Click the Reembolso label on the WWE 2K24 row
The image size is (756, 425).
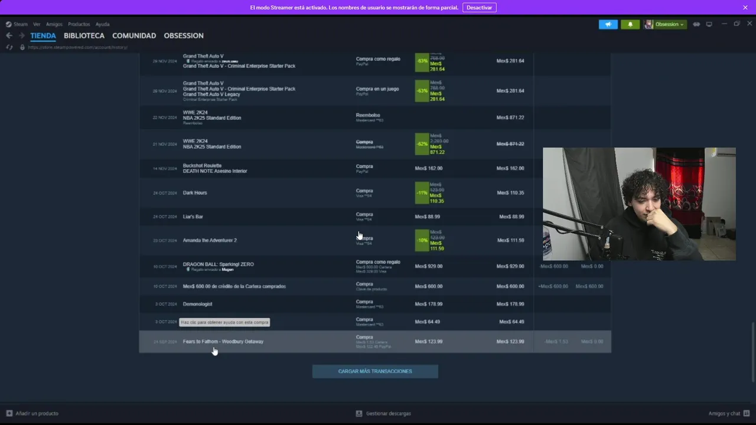pos(368,115)
